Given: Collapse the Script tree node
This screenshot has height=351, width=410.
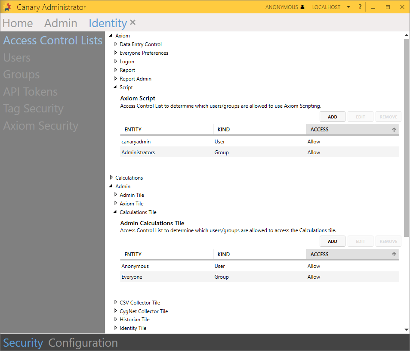Looking at the screenshot, I should click(x=115, y=87).
